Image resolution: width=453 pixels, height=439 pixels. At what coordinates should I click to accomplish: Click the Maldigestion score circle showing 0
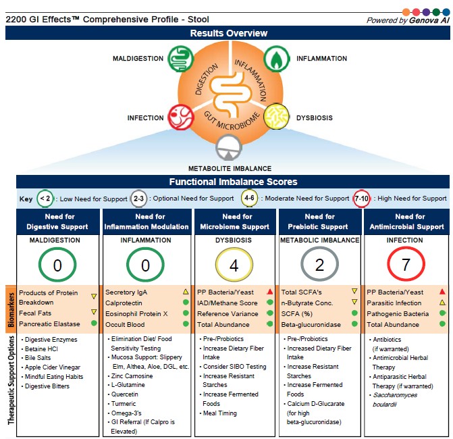(x=57, y=265)
